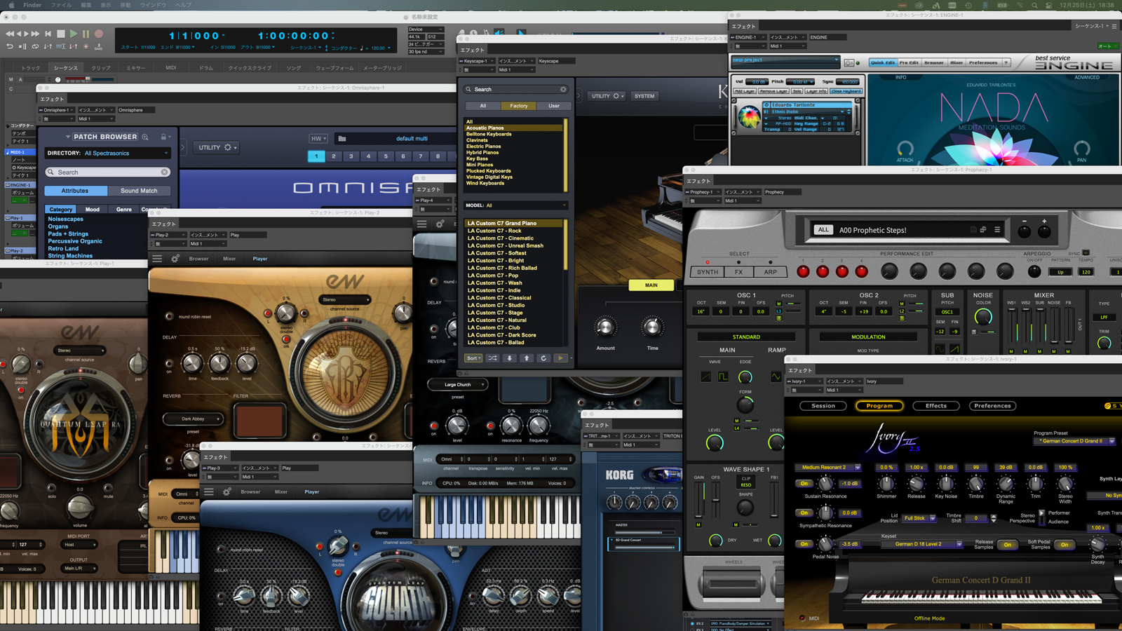Screen dimensions: 1122x631
Task: Toggle the Sustain Resonance On button in Ivory
Action: click(x=804, y=484)
